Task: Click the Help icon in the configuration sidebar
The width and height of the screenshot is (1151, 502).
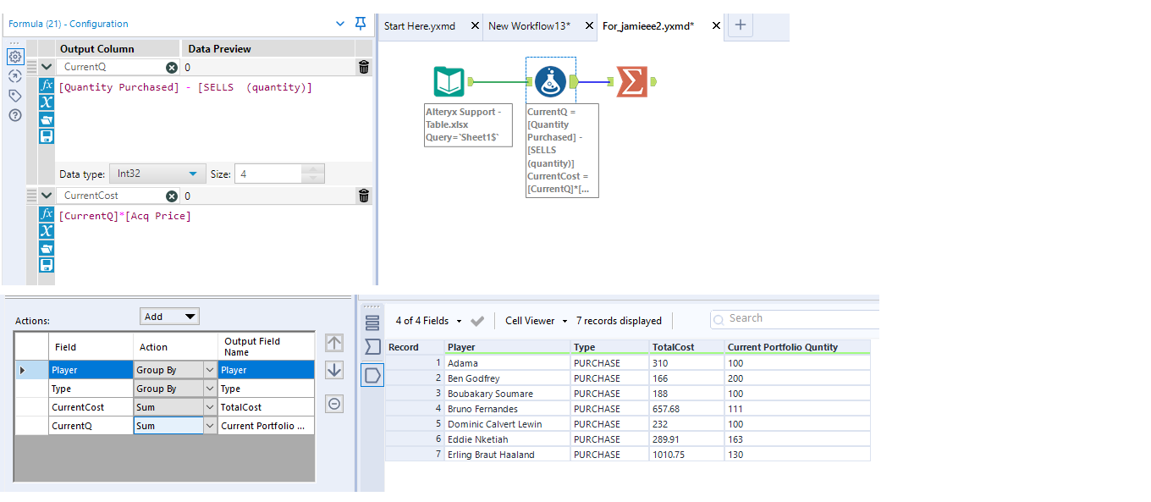Action: pyautogui.click(x=14, y=115)
